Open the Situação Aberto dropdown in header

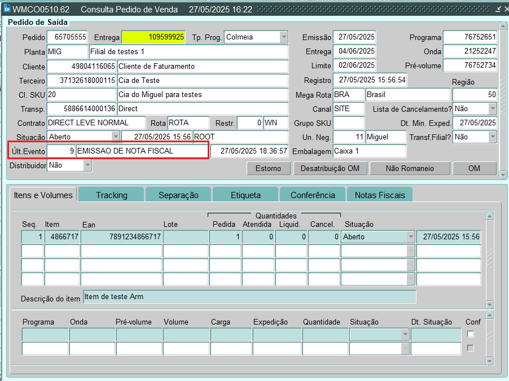tap(116, 137)
